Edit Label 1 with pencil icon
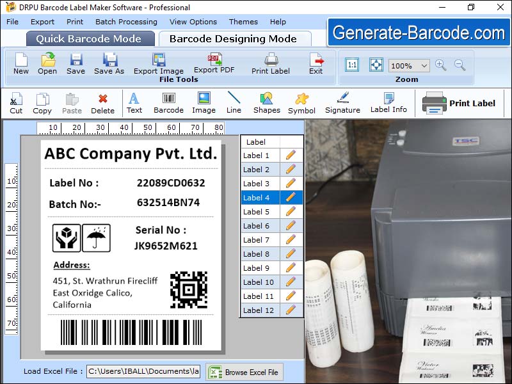This screenshot has width=512, height=384. click(291, 155)
